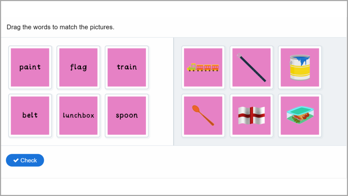Select the wooden spoon picture card
Viewport: 348px width, 196px height.
coord(203,115)
